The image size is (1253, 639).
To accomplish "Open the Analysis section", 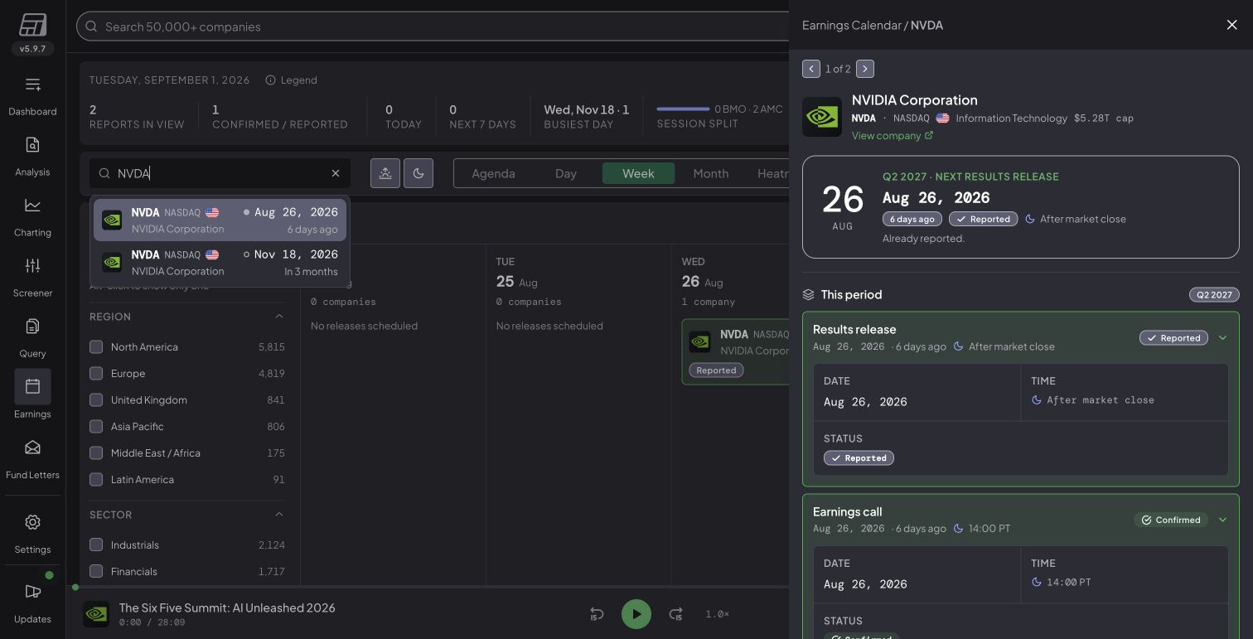I will (32, 157).
